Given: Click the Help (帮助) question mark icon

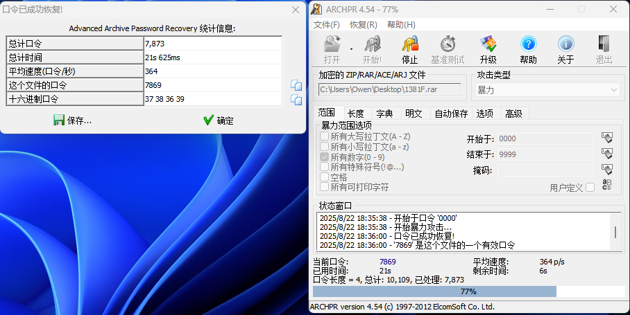Looking at the screenshot, I should (528, 44).
